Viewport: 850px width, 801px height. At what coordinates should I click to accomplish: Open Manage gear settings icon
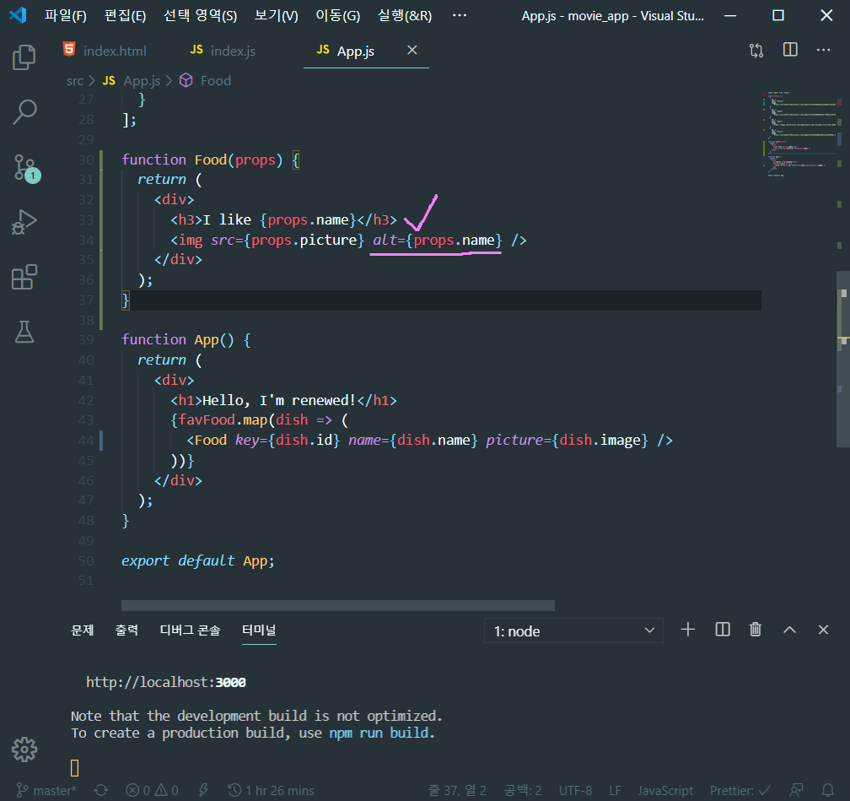coord(24,750)
